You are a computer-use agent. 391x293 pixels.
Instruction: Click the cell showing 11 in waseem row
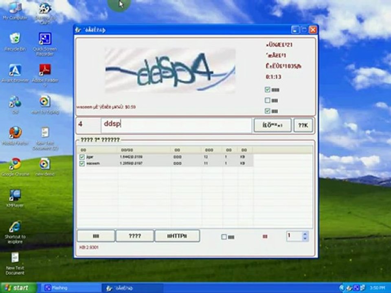[x=206, y=164]
